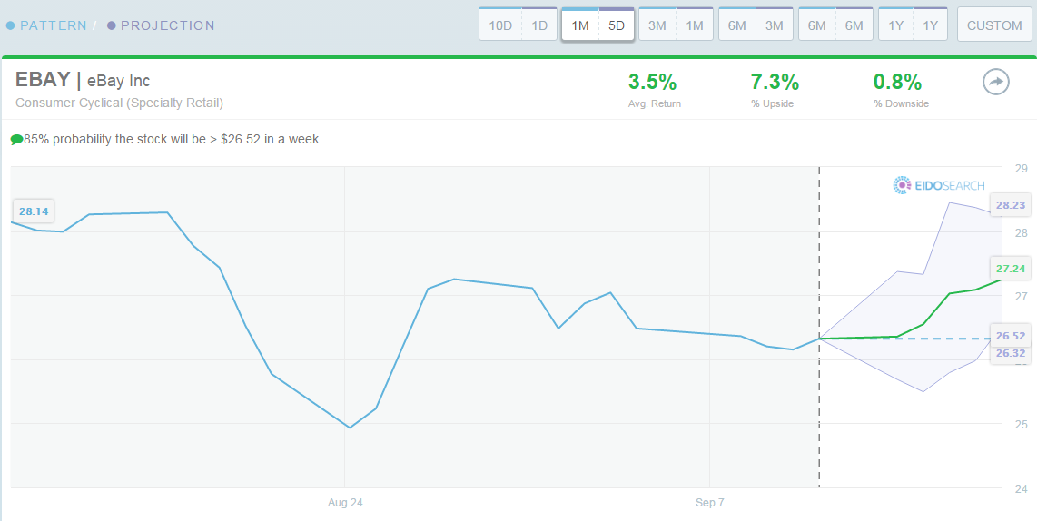The image size is (1037, 521).
Task: Select the 10D pattern 1D projection range
Action: (x=518, y=25)
